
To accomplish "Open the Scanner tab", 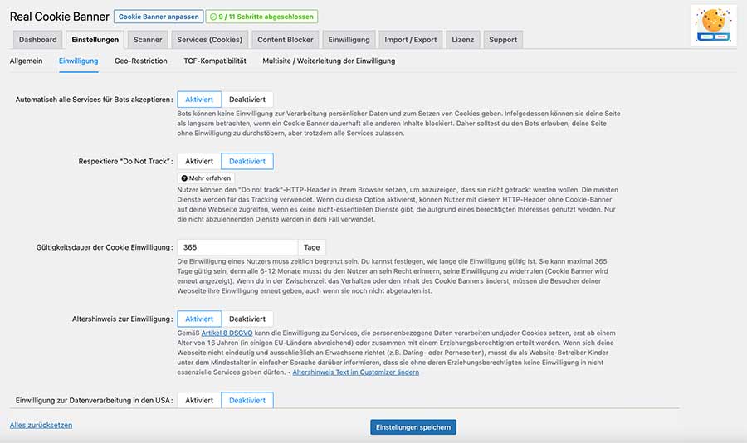I will coord(148,39).
